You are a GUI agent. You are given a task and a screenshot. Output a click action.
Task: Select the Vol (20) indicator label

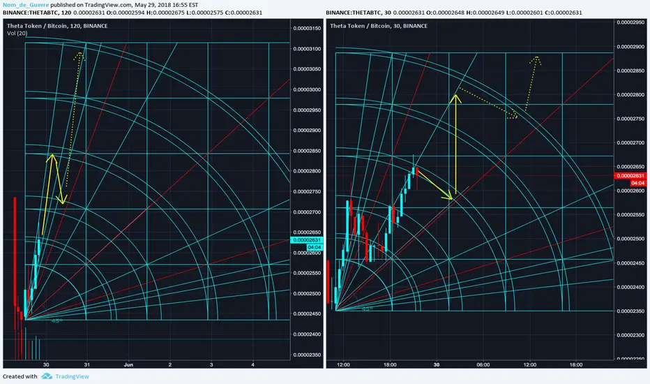click(17, 33)
